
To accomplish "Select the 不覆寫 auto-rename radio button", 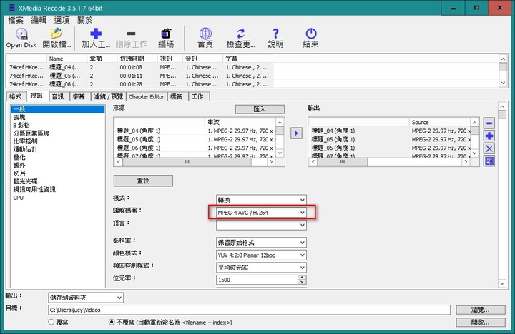I will pyautogui.click(x=112, y=322).
